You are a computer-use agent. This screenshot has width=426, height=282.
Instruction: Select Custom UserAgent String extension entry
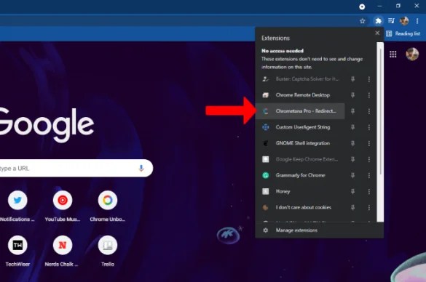(300, 127)
